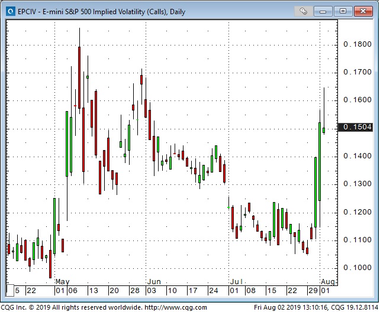Click the 0.1800 price axis label
The height and width of the screenshot is (312, 380).
pyautogui.click(x=358, y=44)
